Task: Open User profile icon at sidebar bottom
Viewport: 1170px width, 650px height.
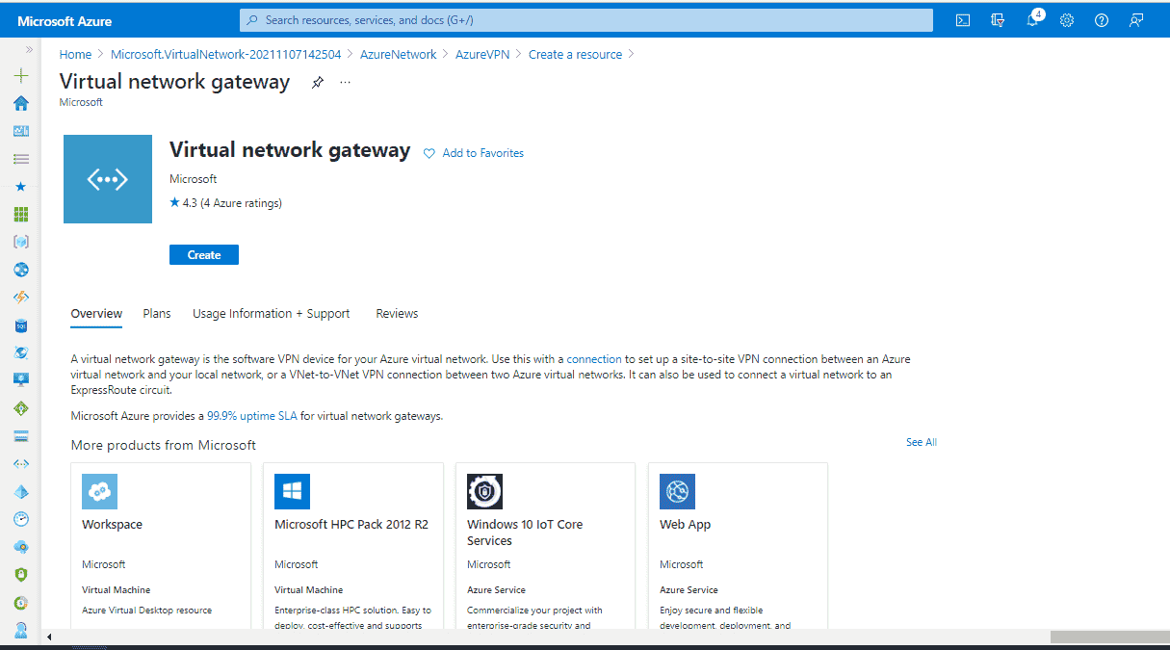Action: (x=21, y=629)
